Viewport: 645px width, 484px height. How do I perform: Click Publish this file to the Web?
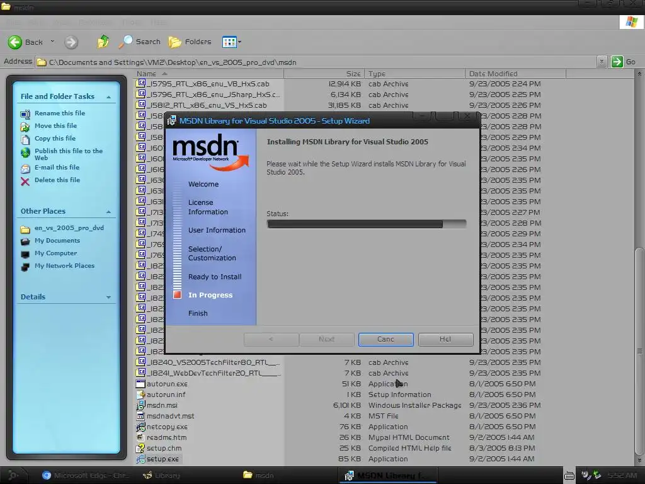point(69,154)
